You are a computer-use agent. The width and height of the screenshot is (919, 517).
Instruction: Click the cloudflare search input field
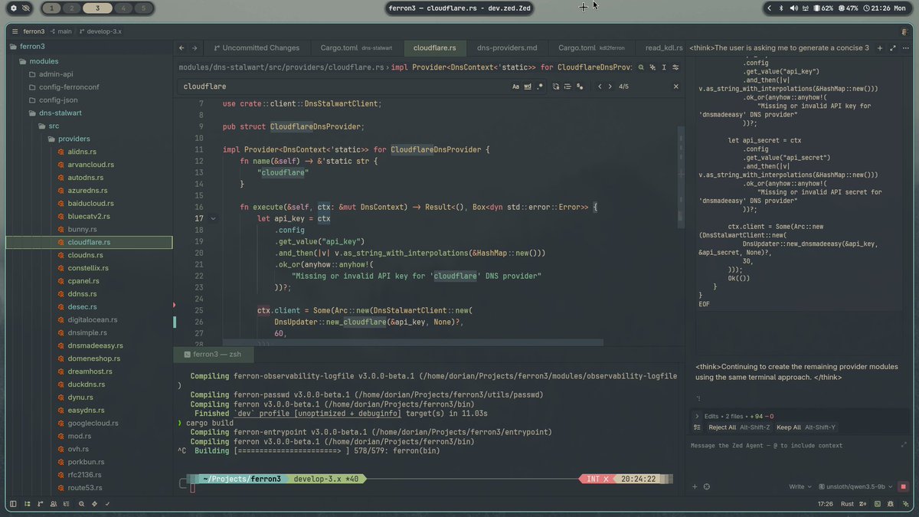pyautogui.click(x=343, y=87)
